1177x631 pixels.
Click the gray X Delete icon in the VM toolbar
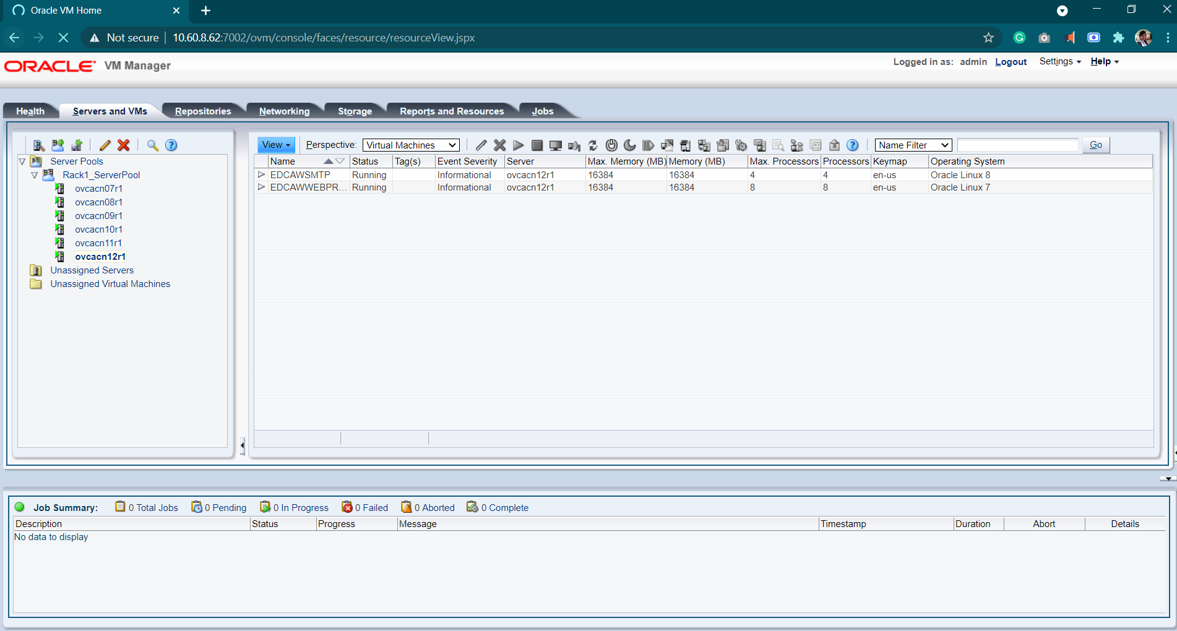tap(500, 145)
